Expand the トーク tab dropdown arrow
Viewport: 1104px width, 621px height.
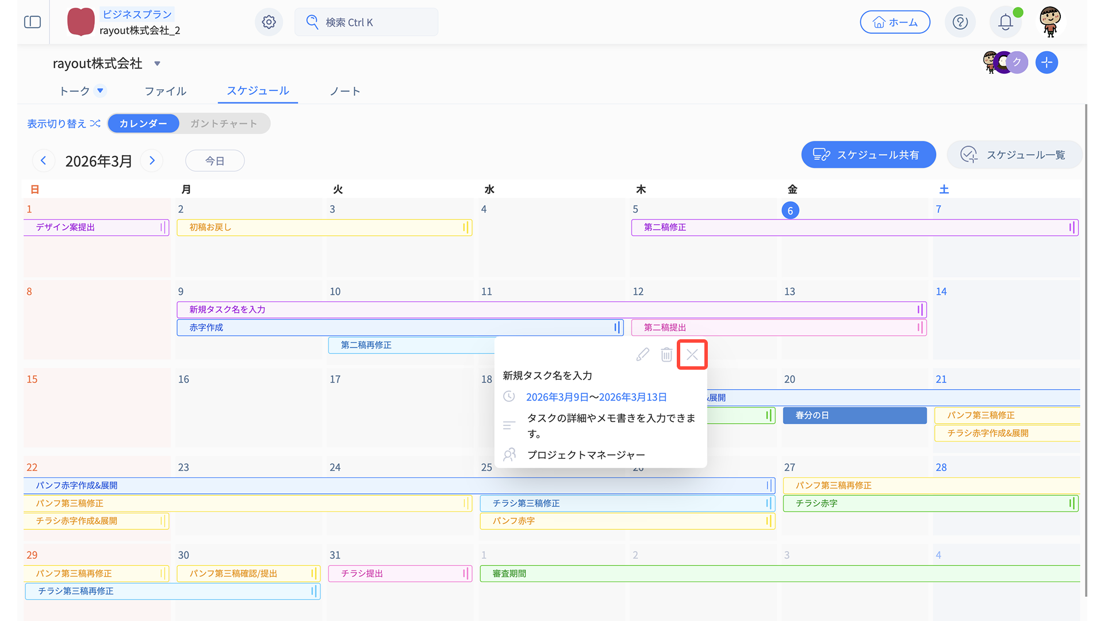[100, 90]
